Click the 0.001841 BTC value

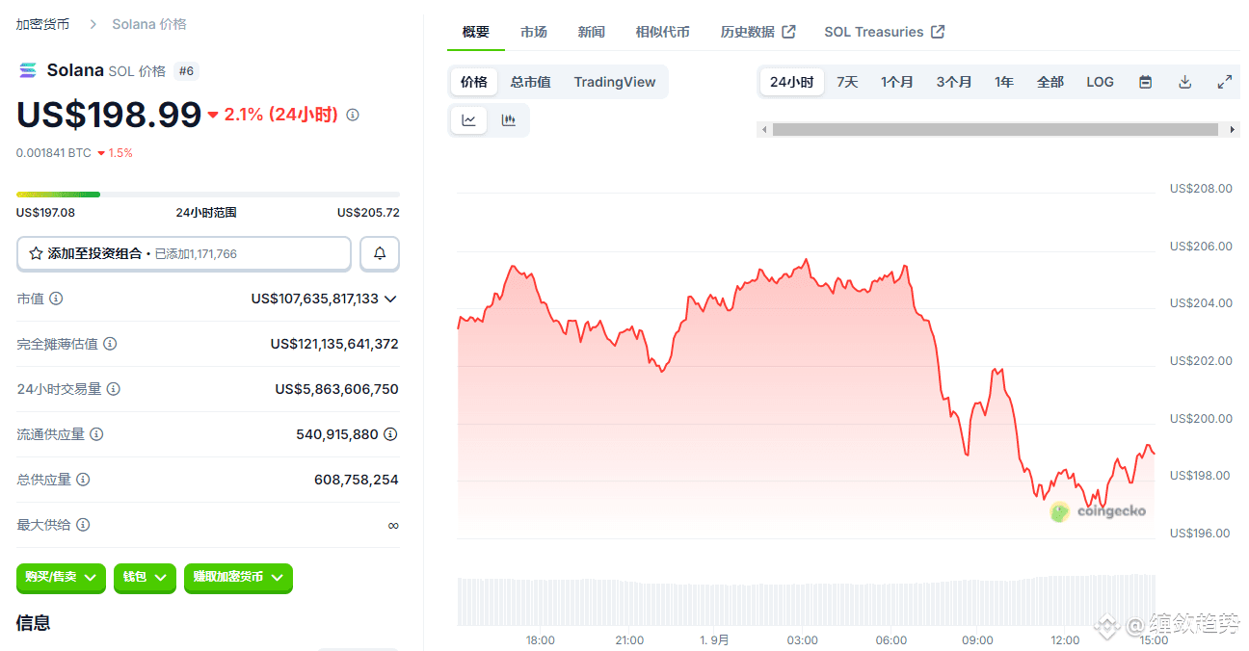(54, 152)
